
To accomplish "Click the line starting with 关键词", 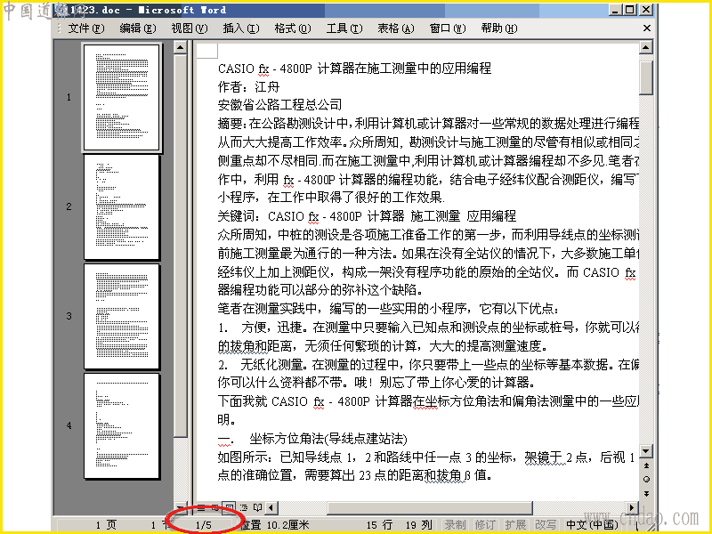I will point(367,216).
